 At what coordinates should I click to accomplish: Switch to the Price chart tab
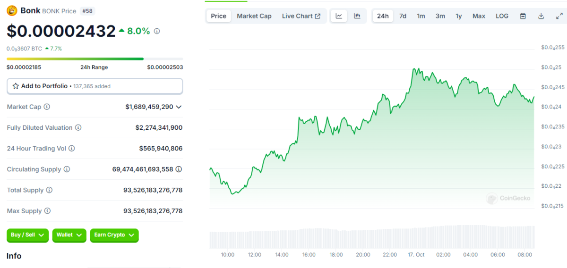tap(218, 16)
